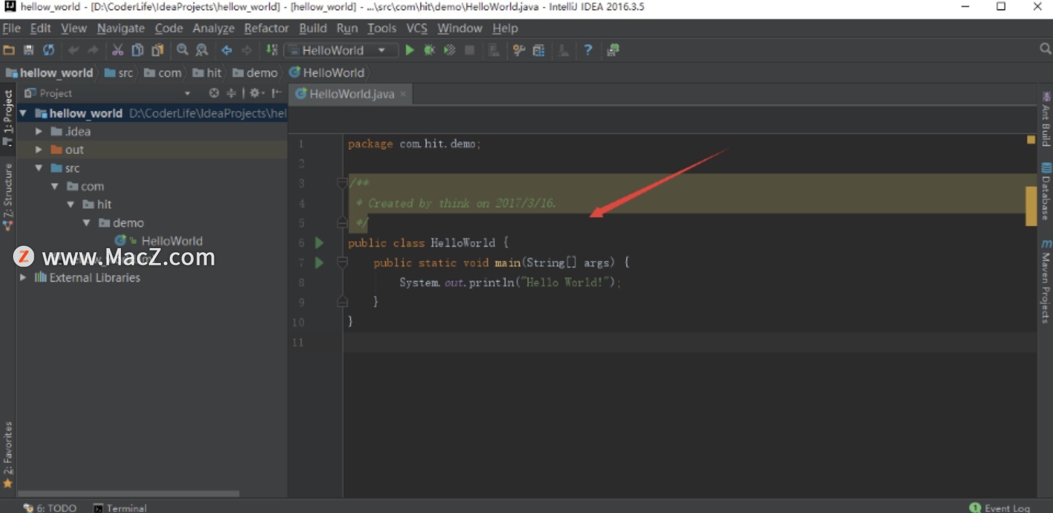1053x513 pixels.
Task: Toggle the Maven Projects tool window
Action: coord(1046,281)
